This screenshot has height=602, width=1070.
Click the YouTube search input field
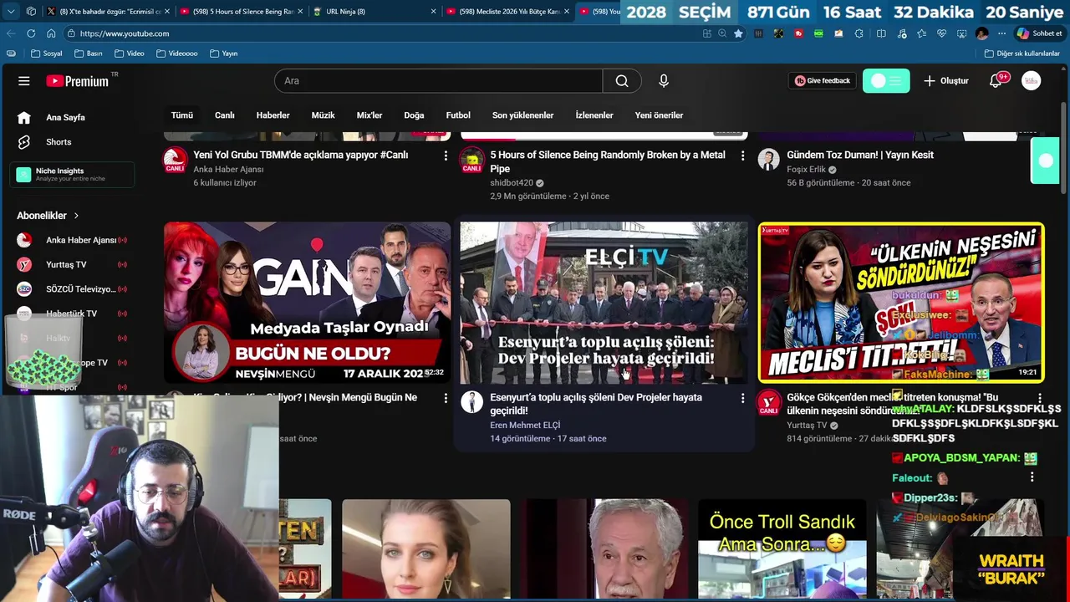pyautogui.click(x=438, y=81)
